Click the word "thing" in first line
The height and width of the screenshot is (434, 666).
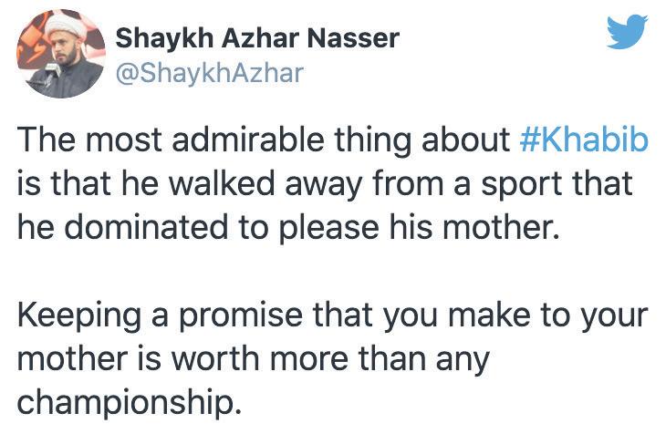tap(373, 141)
